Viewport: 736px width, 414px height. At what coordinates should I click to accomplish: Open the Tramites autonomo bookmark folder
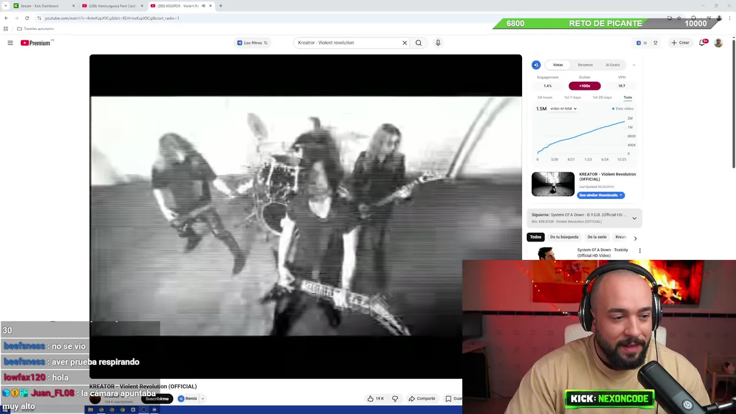36,29
